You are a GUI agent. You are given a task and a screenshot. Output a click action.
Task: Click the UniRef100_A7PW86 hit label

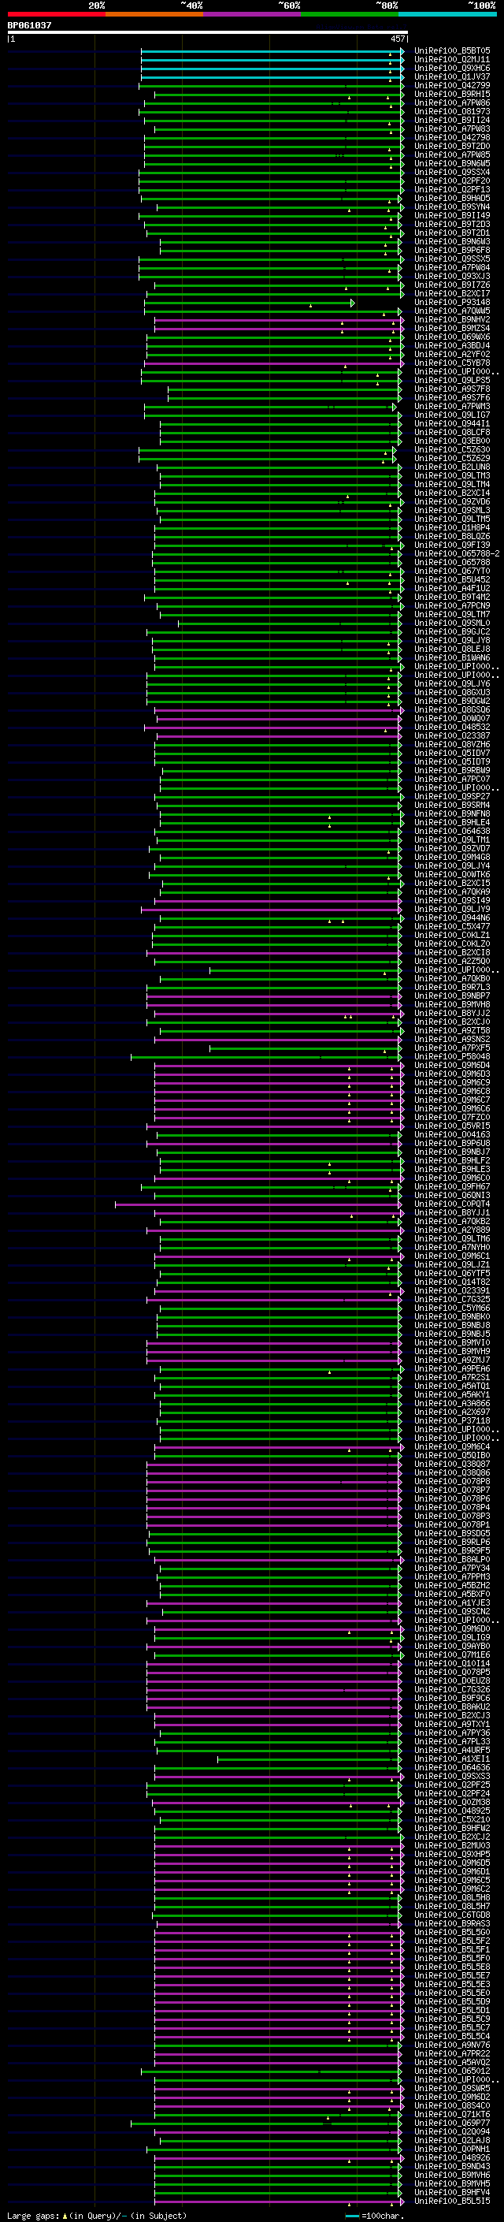coord(452,102)
